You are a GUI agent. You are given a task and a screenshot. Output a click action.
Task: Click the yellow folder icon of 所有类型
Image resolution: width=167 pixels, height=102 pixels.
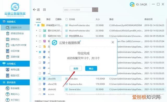(43, 25)
